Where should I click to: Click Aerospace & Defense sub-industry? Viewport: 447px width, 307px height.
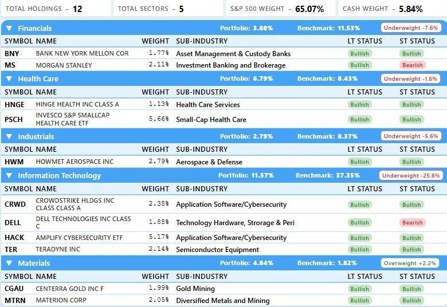[209, 162]
